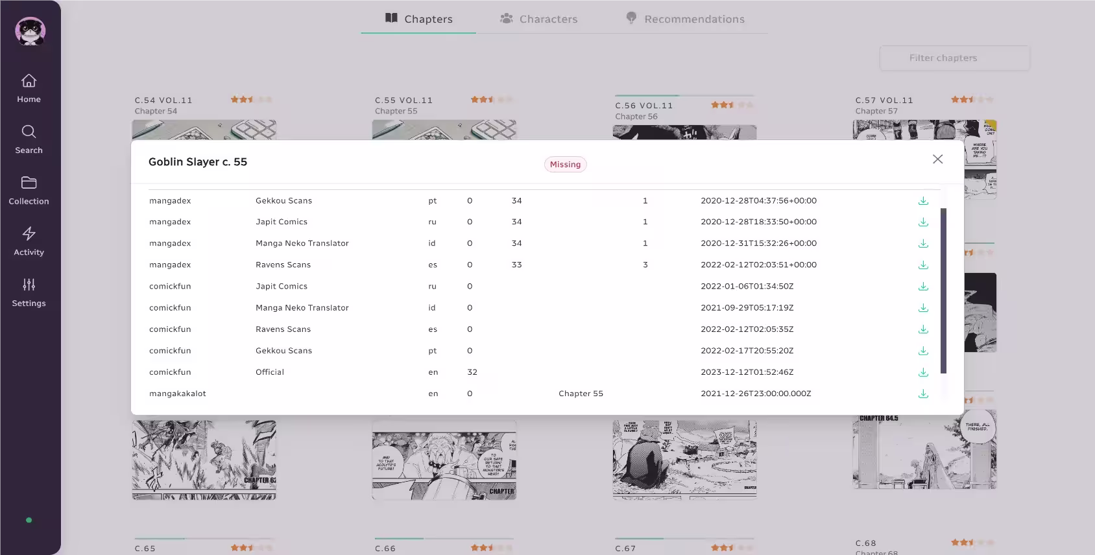Close the Goblin Slayer c. 55 dialog

click(937, 159)
